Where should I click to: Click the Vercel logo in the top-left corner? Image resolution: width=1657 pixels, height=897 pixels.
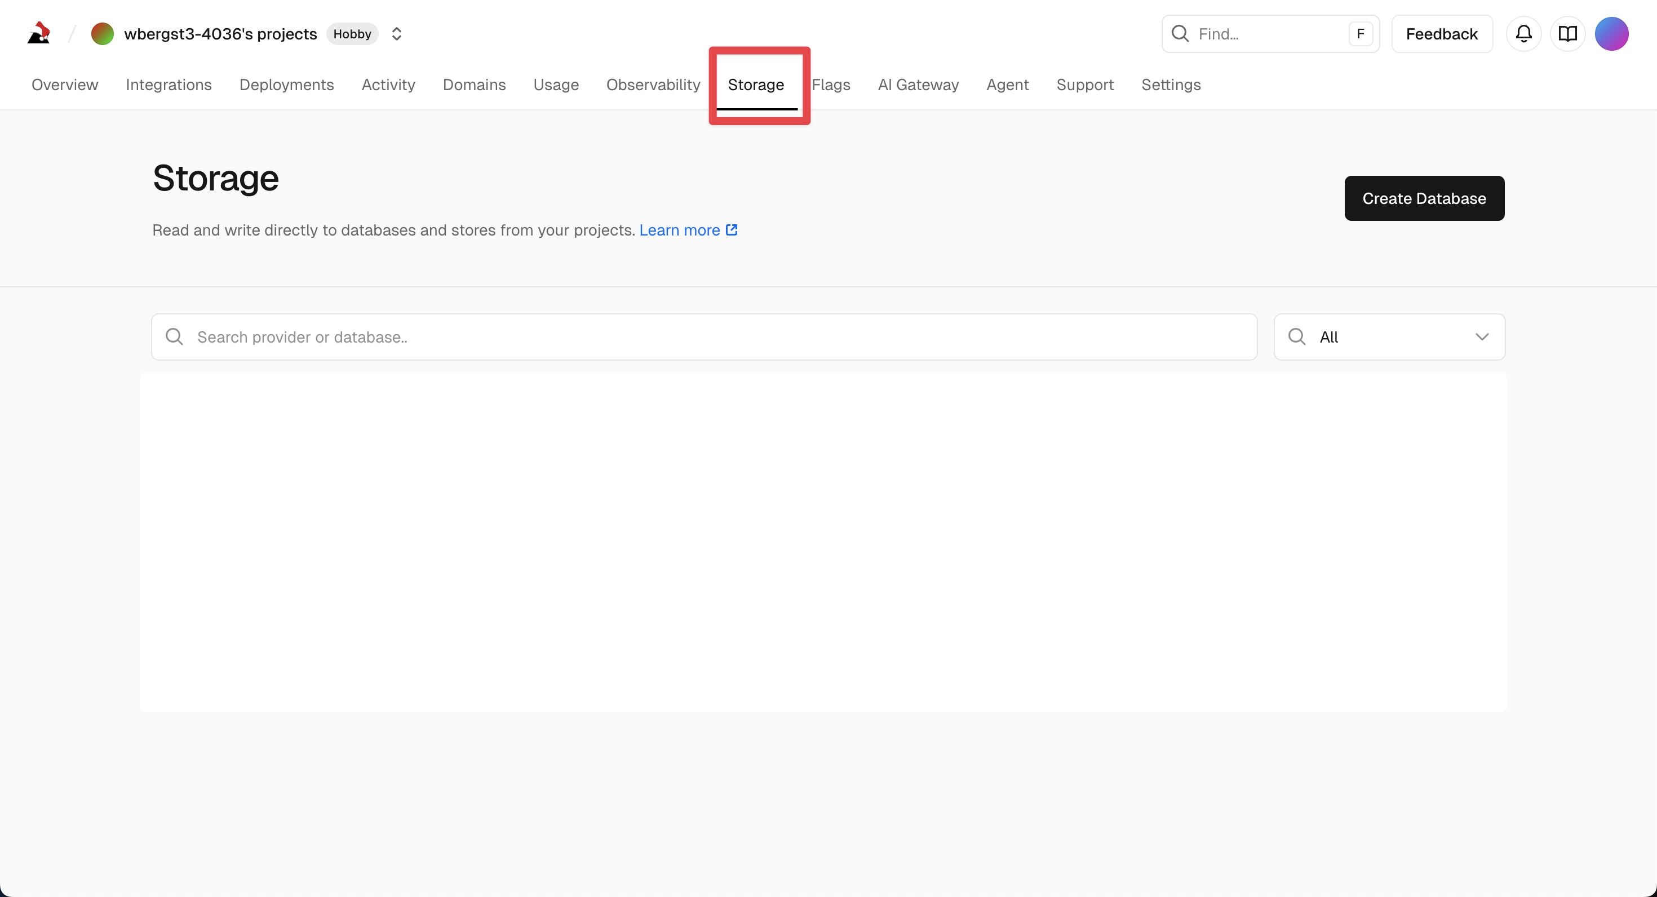(39, 33)
